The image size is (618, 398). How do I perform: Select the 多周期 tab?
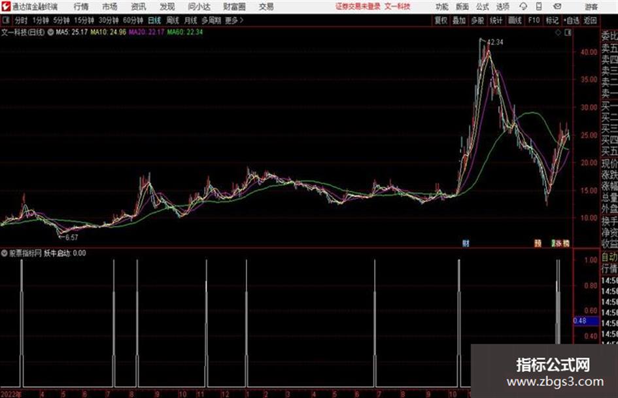[x=211, y=20]
